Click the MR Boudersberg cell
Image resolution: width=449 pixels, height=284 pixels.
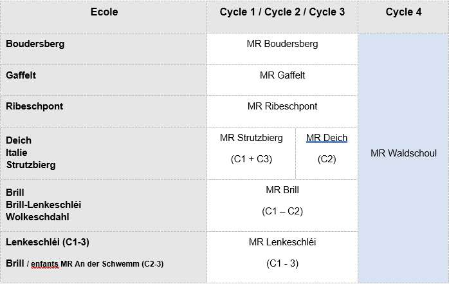tap(282, 44)
